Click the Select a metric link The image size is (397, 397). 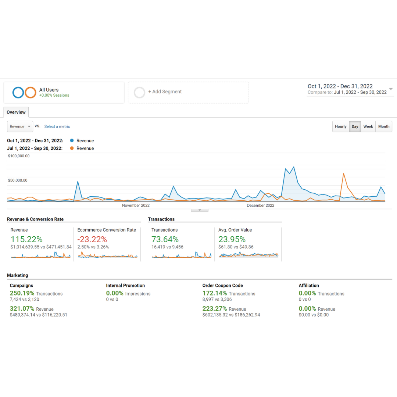point(57,126)
